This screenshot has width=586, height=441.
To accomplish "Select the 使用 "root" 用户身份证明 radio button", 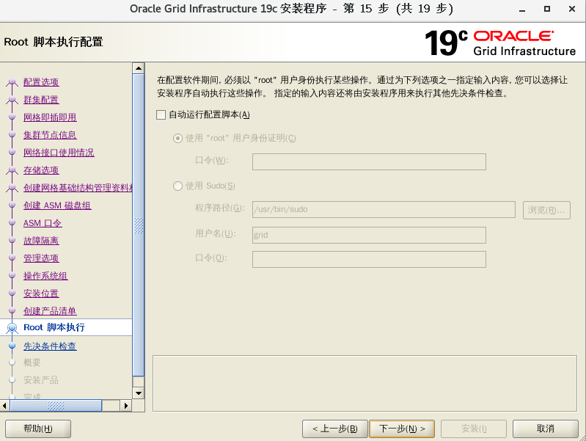I will tap(177, 139).
